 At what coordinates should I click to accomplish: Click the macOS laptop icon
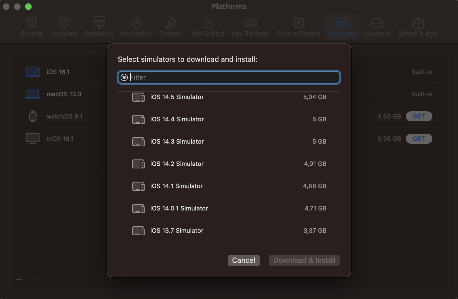coord(33,94)
